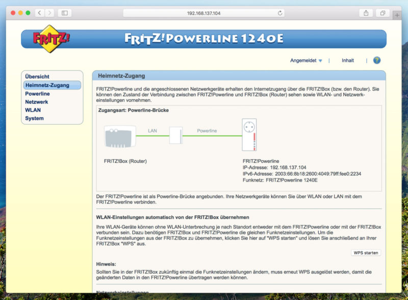Viewport: 408px width, 300px height.
Task: Minimize Safari with the yellow button
Action: click(20, 13)
